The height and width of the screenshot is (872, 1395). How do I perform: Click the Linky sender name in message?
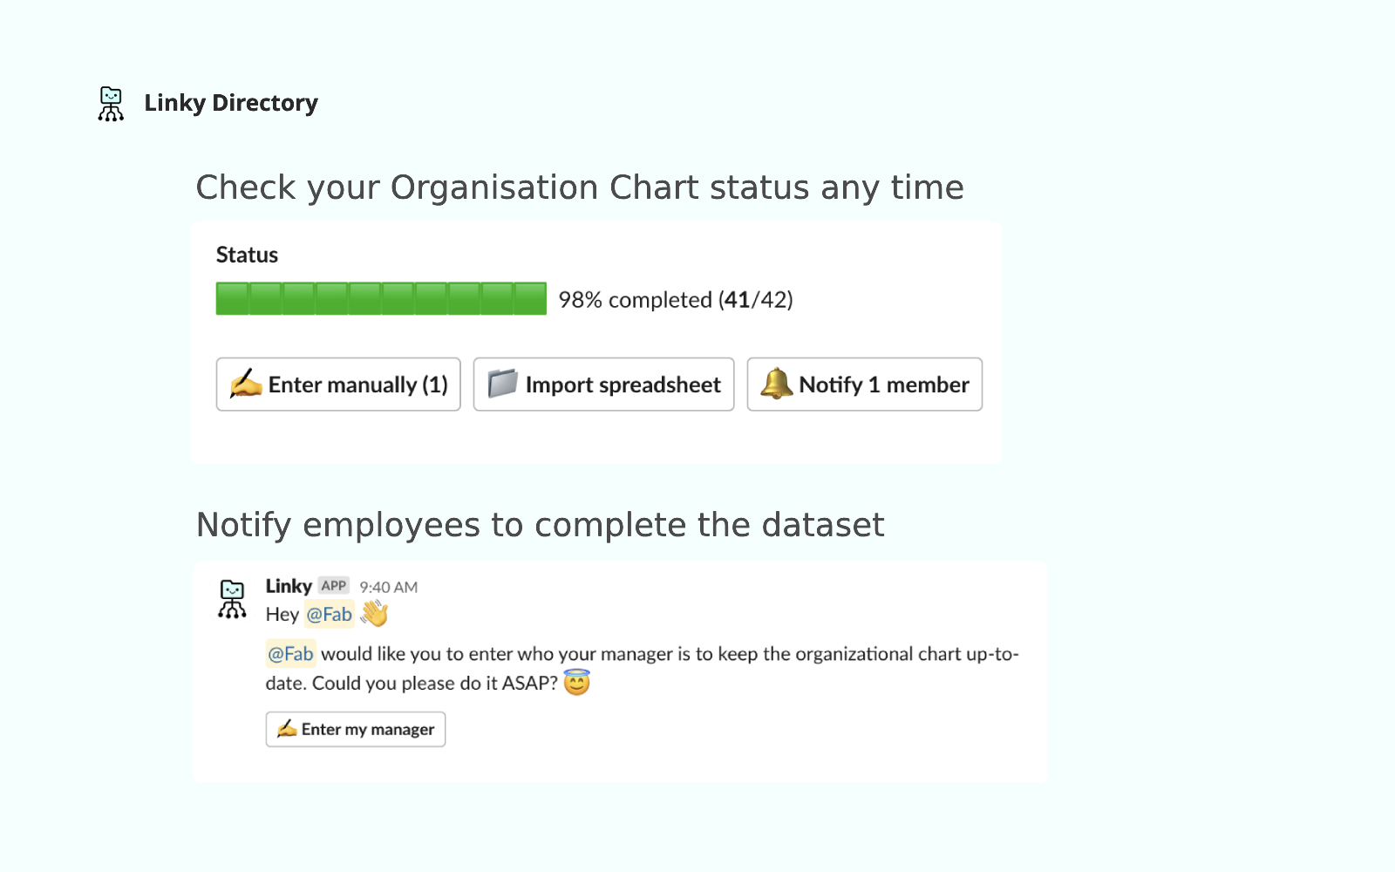pos(289,586)
